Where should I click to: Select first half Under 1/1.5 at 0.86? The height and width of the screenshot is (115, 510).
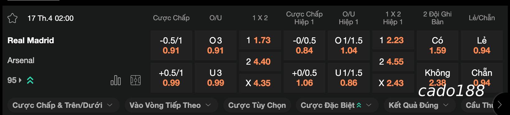[x=349, y=78]
